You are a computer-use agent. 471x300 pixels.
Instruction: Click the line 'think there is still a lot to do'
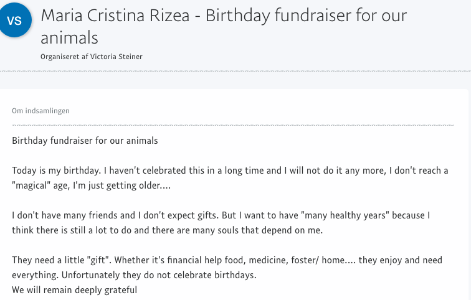168,230
